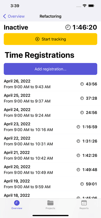Tap the clock icon beside 1:46:20

click(x=68, y=27)
